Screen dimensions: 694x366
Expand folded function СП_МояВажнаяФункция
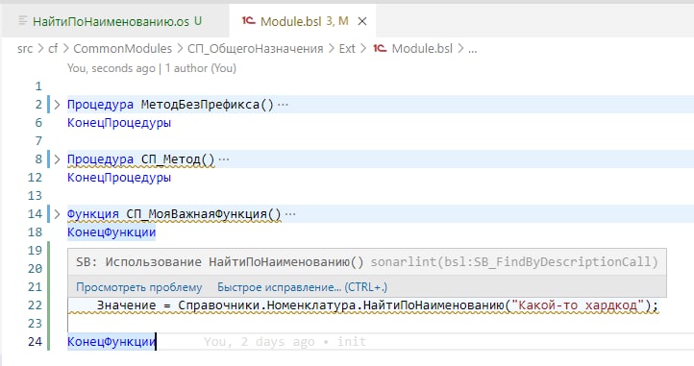click(x=57, y=214)
